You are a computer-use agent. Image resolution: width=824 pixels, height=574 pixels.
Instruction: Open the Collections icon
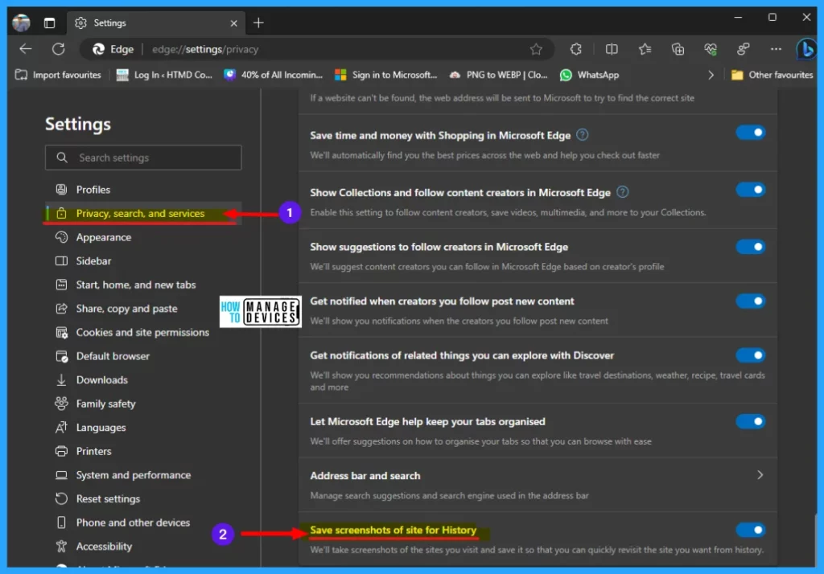(x=678, y=49)
